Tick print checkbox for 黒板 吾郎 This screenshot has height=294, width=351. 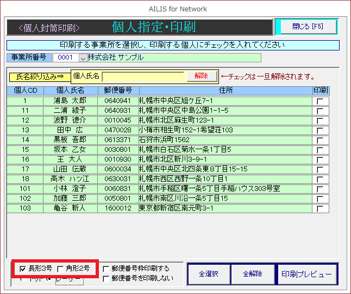click(321, 140)
